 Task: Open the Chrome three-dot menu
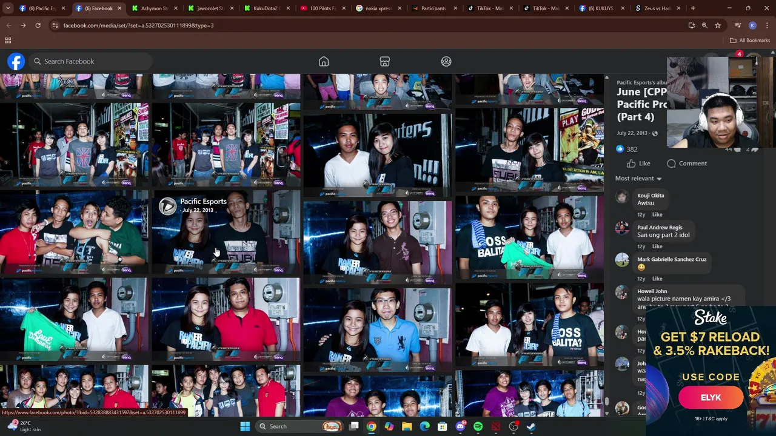tap(767, 25)
